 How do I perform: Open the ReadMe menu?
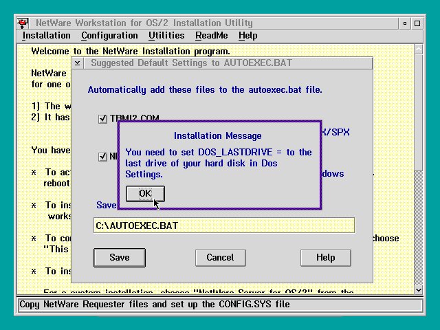pyautogui.click(x=212, y=36)
